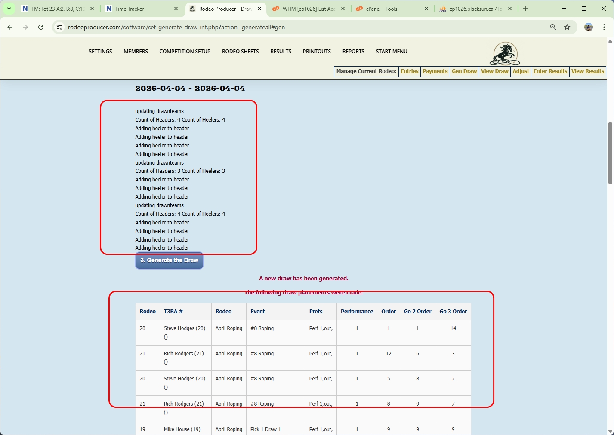Click the 'Manage Current Rodeo:' label
Screen dimensions: 614x435
(x=366, y=71)
